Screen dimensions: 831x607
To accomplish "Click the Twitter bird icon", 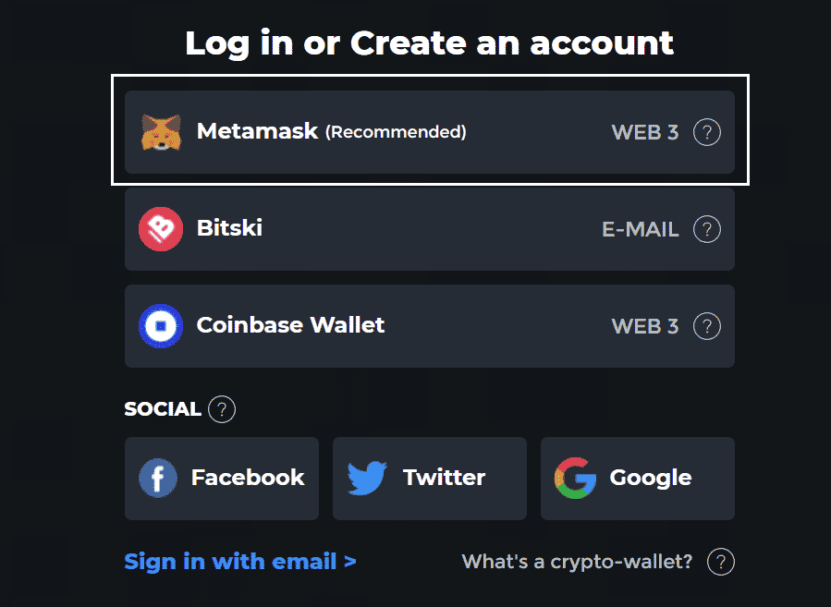I will (x=367, y=478).
